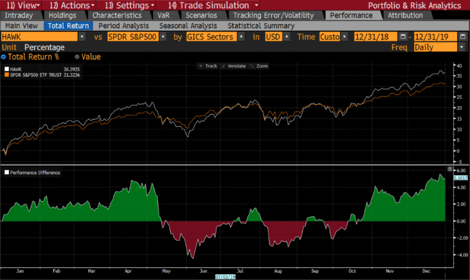
Task: Expand the HAWK portfolio dropdown
Action: tap(82, 37)
